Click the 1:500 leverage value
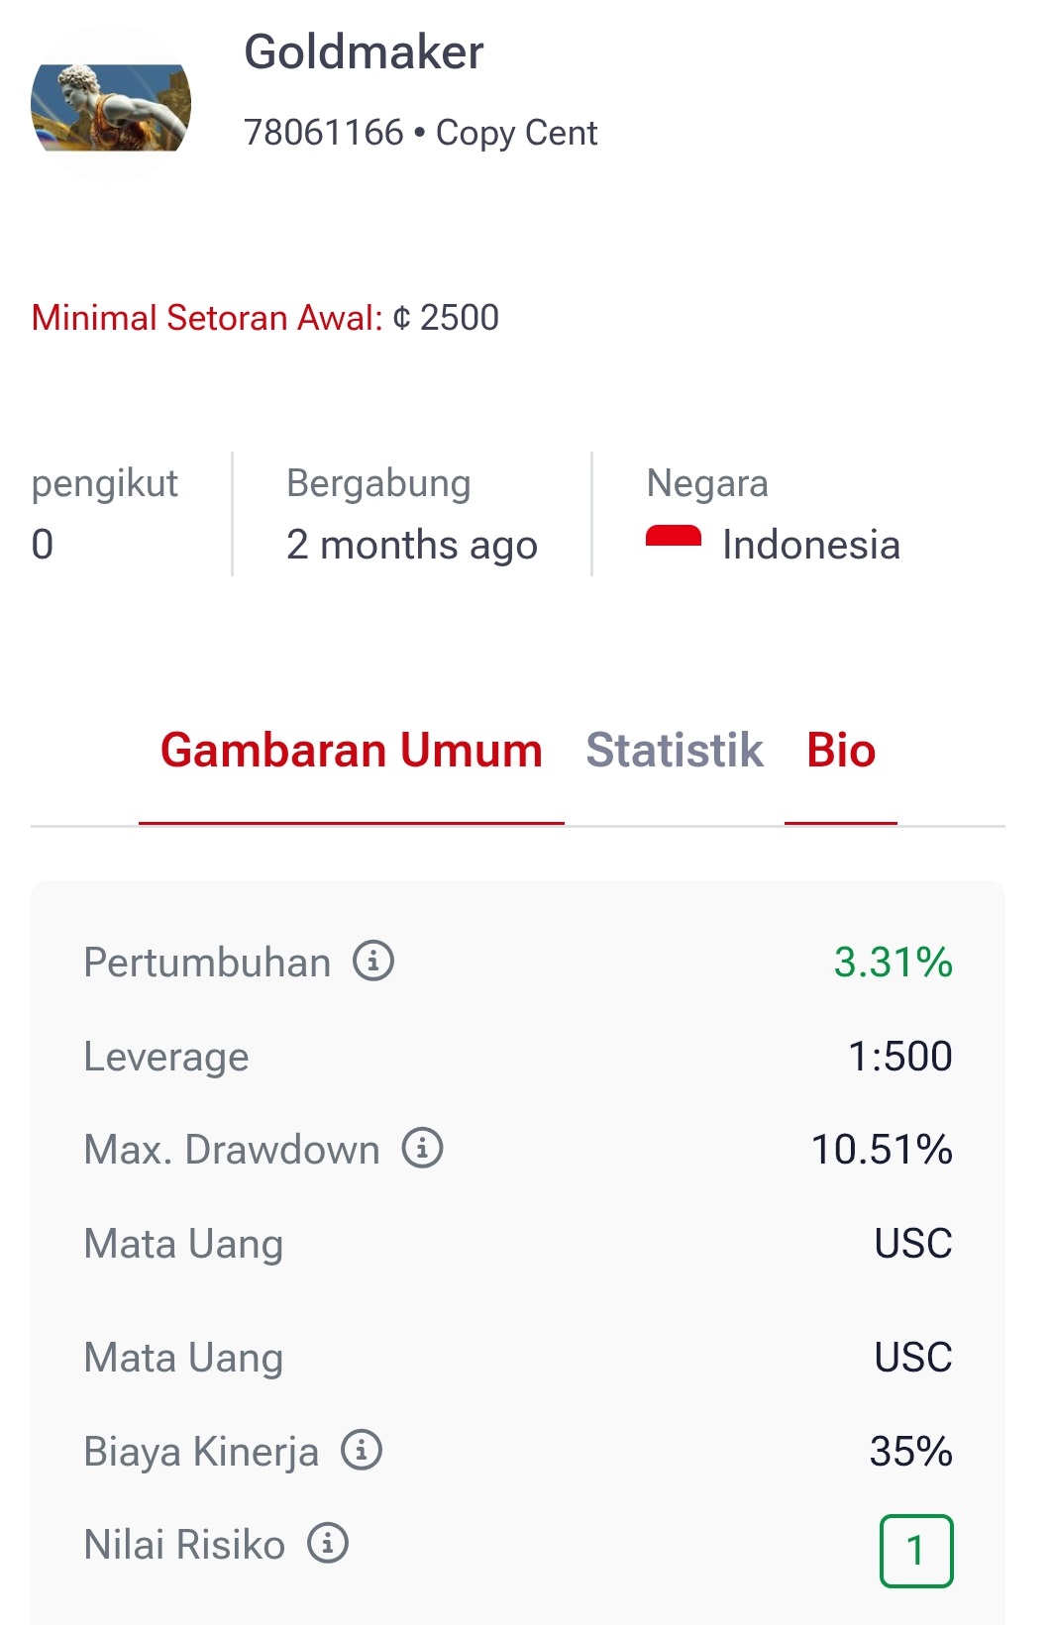The image size is (1053, 1625). pos(899,1056)
